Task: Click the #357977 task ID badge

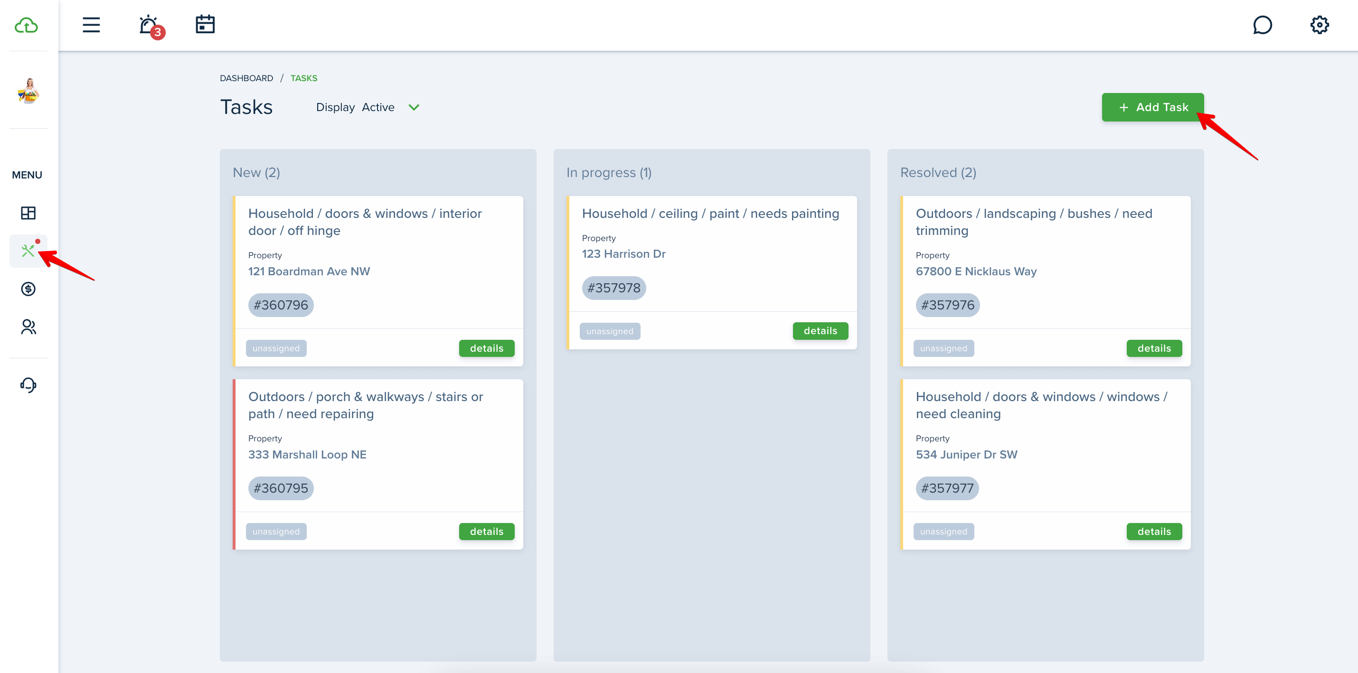Action: click(947, 488)
